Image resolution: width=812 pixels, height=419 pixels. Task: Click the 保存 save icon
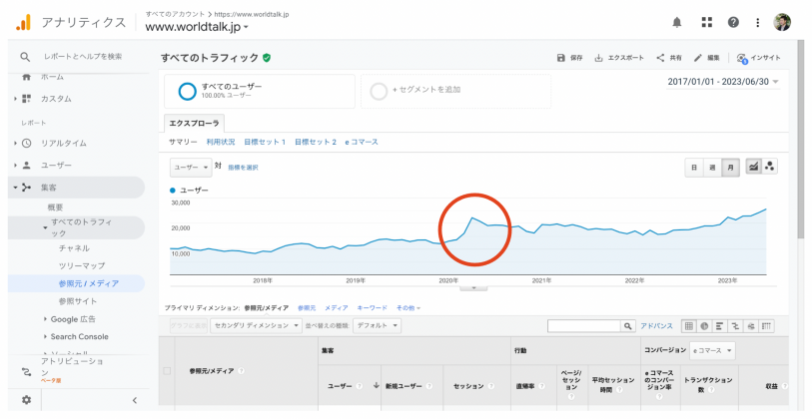561,58
